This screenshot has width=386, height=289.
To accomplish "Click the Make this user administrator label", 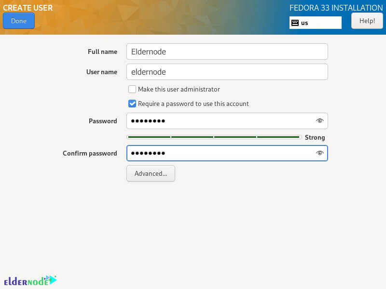I will [x=179, y=89].
